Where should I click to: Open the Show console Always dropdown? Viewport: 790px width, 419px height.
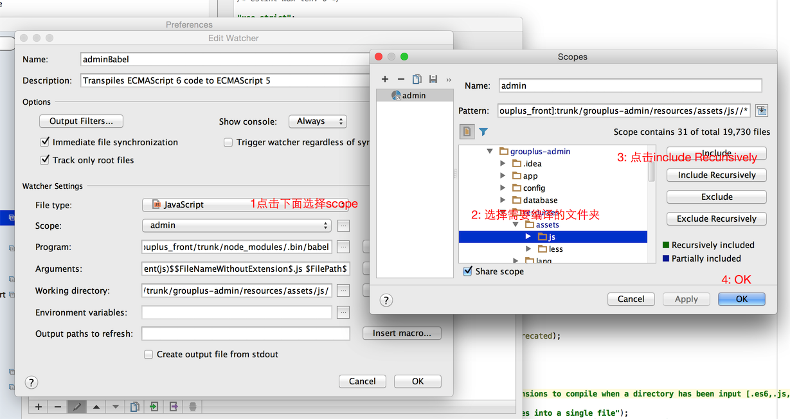(318, 121)
